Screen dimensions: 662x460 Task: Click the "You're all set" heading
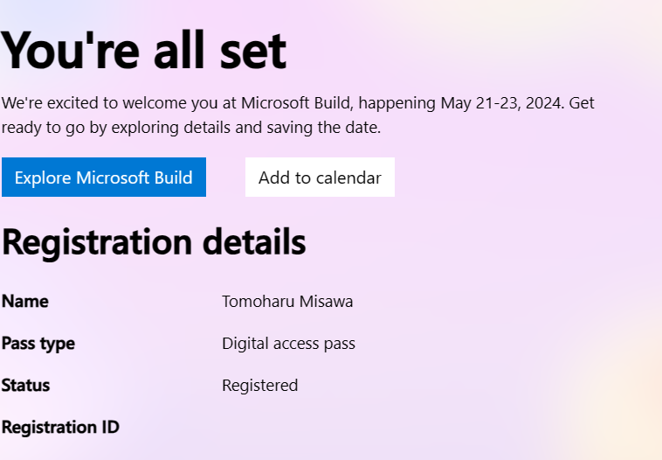144,50
